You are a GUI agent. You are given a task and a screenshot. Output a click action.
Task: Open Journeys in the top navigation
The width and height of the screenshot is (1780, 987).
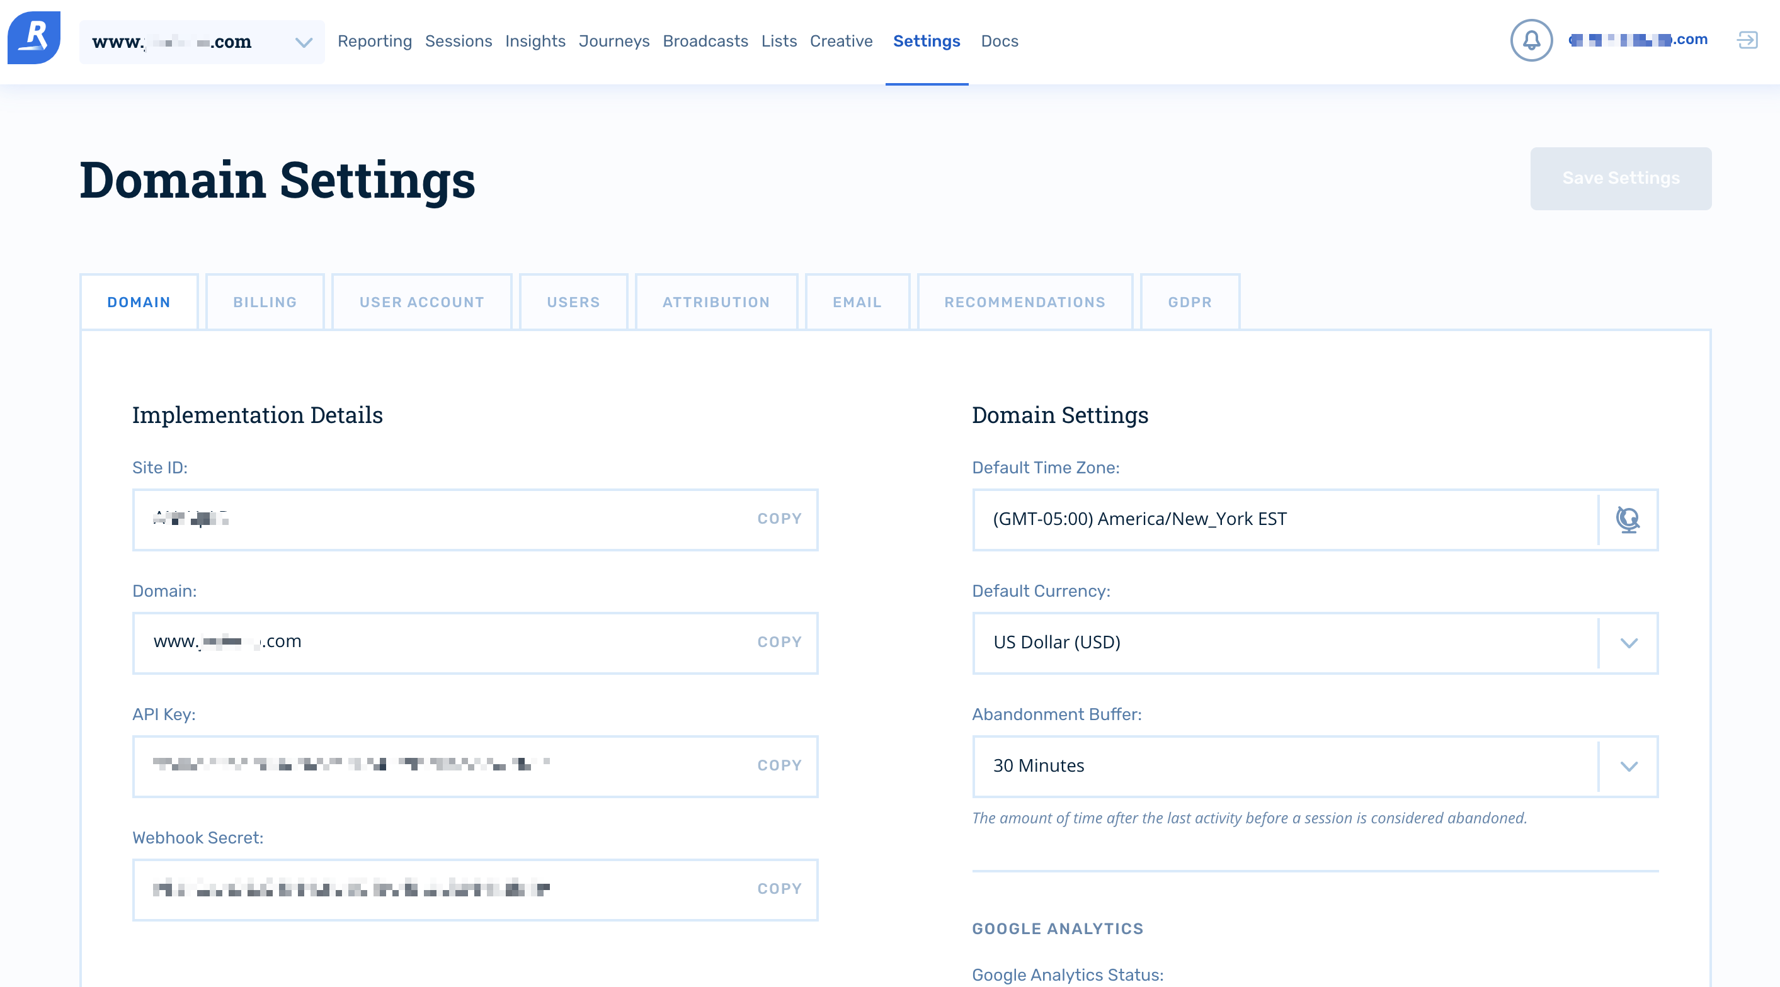click(613, 42)
